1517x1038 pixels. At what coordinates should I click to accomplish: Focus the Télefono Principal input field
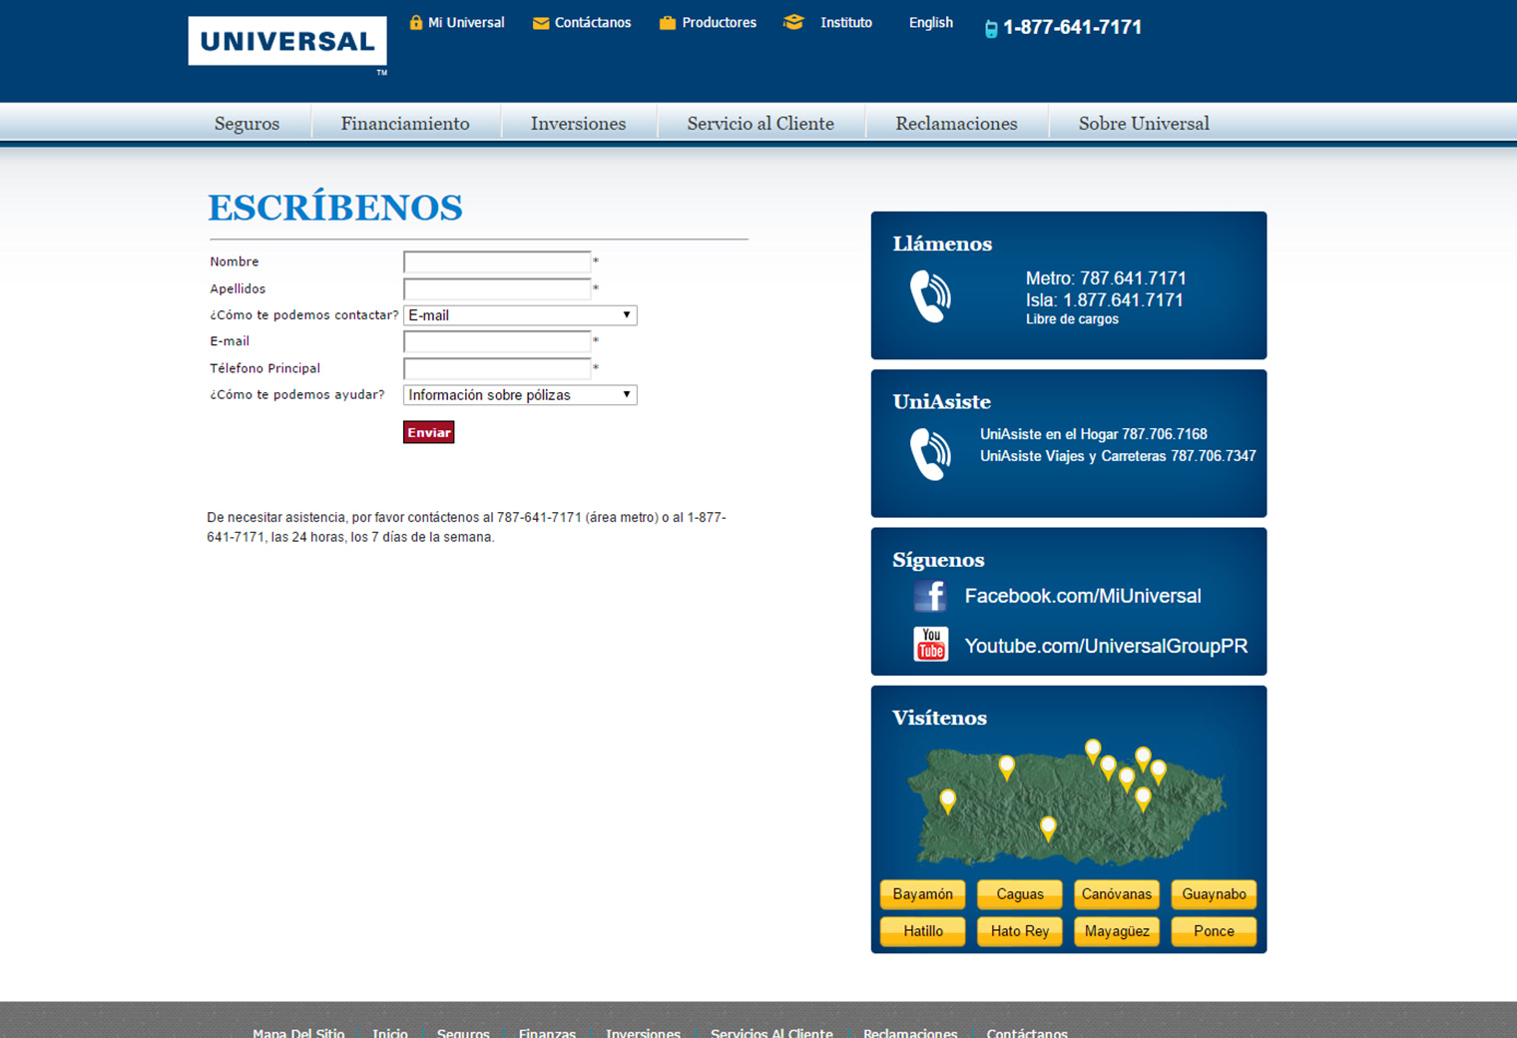(497, 368)
